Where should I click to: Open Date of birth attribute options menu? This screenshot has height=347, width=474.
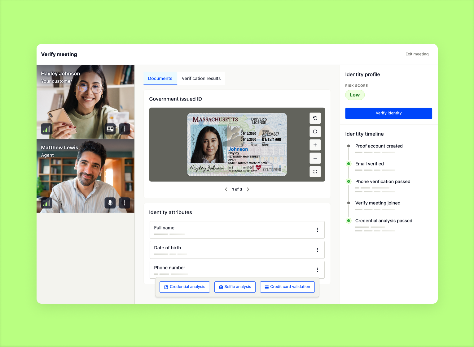[317, 250]
